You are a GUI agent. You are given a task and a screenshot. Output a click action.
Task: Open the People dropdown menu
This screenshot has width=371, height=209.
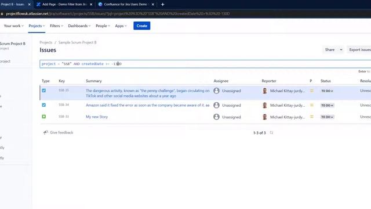(x=103, y=26)
